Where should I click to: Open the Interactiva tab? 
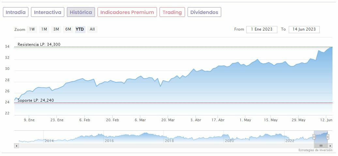48,12
